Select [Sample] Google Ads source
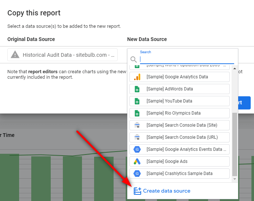The height and width of the screenshot is (201, 254). pos(179,161)
